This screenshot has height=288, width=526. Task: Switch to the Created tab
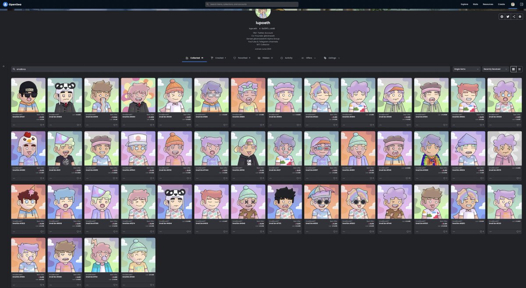[218, 58]
